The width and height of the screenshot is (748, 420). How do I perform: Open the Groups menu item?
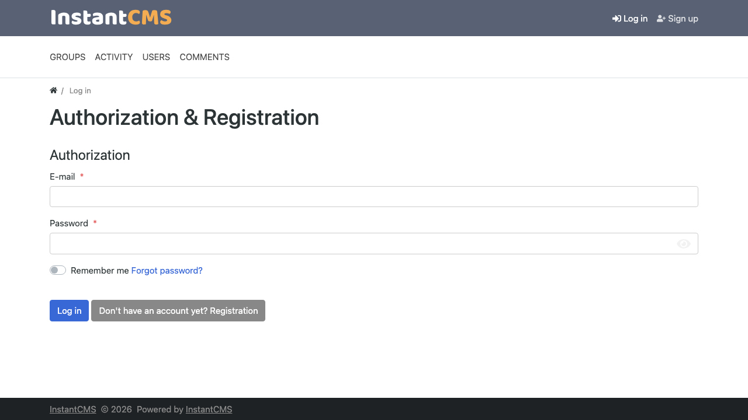68,57
